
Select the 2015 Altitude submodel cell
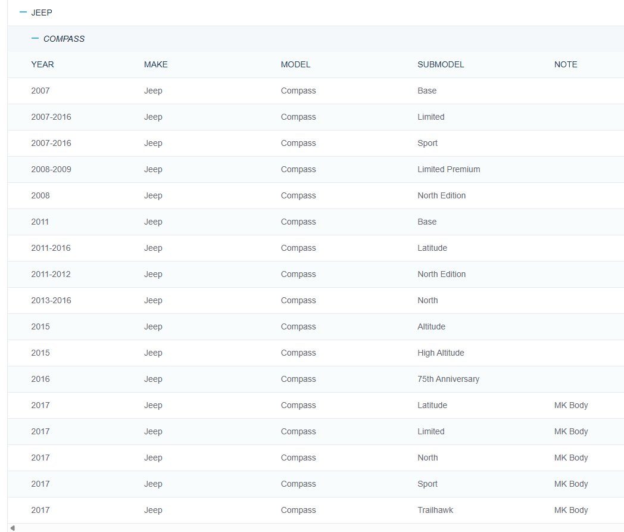click(431, 326)
